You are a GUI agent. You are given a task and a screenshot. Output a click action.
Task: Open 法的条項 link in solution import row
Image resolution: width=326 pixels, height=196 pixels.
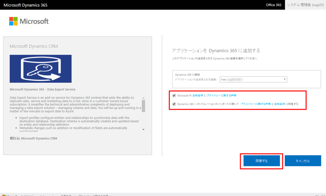[279, 104]
